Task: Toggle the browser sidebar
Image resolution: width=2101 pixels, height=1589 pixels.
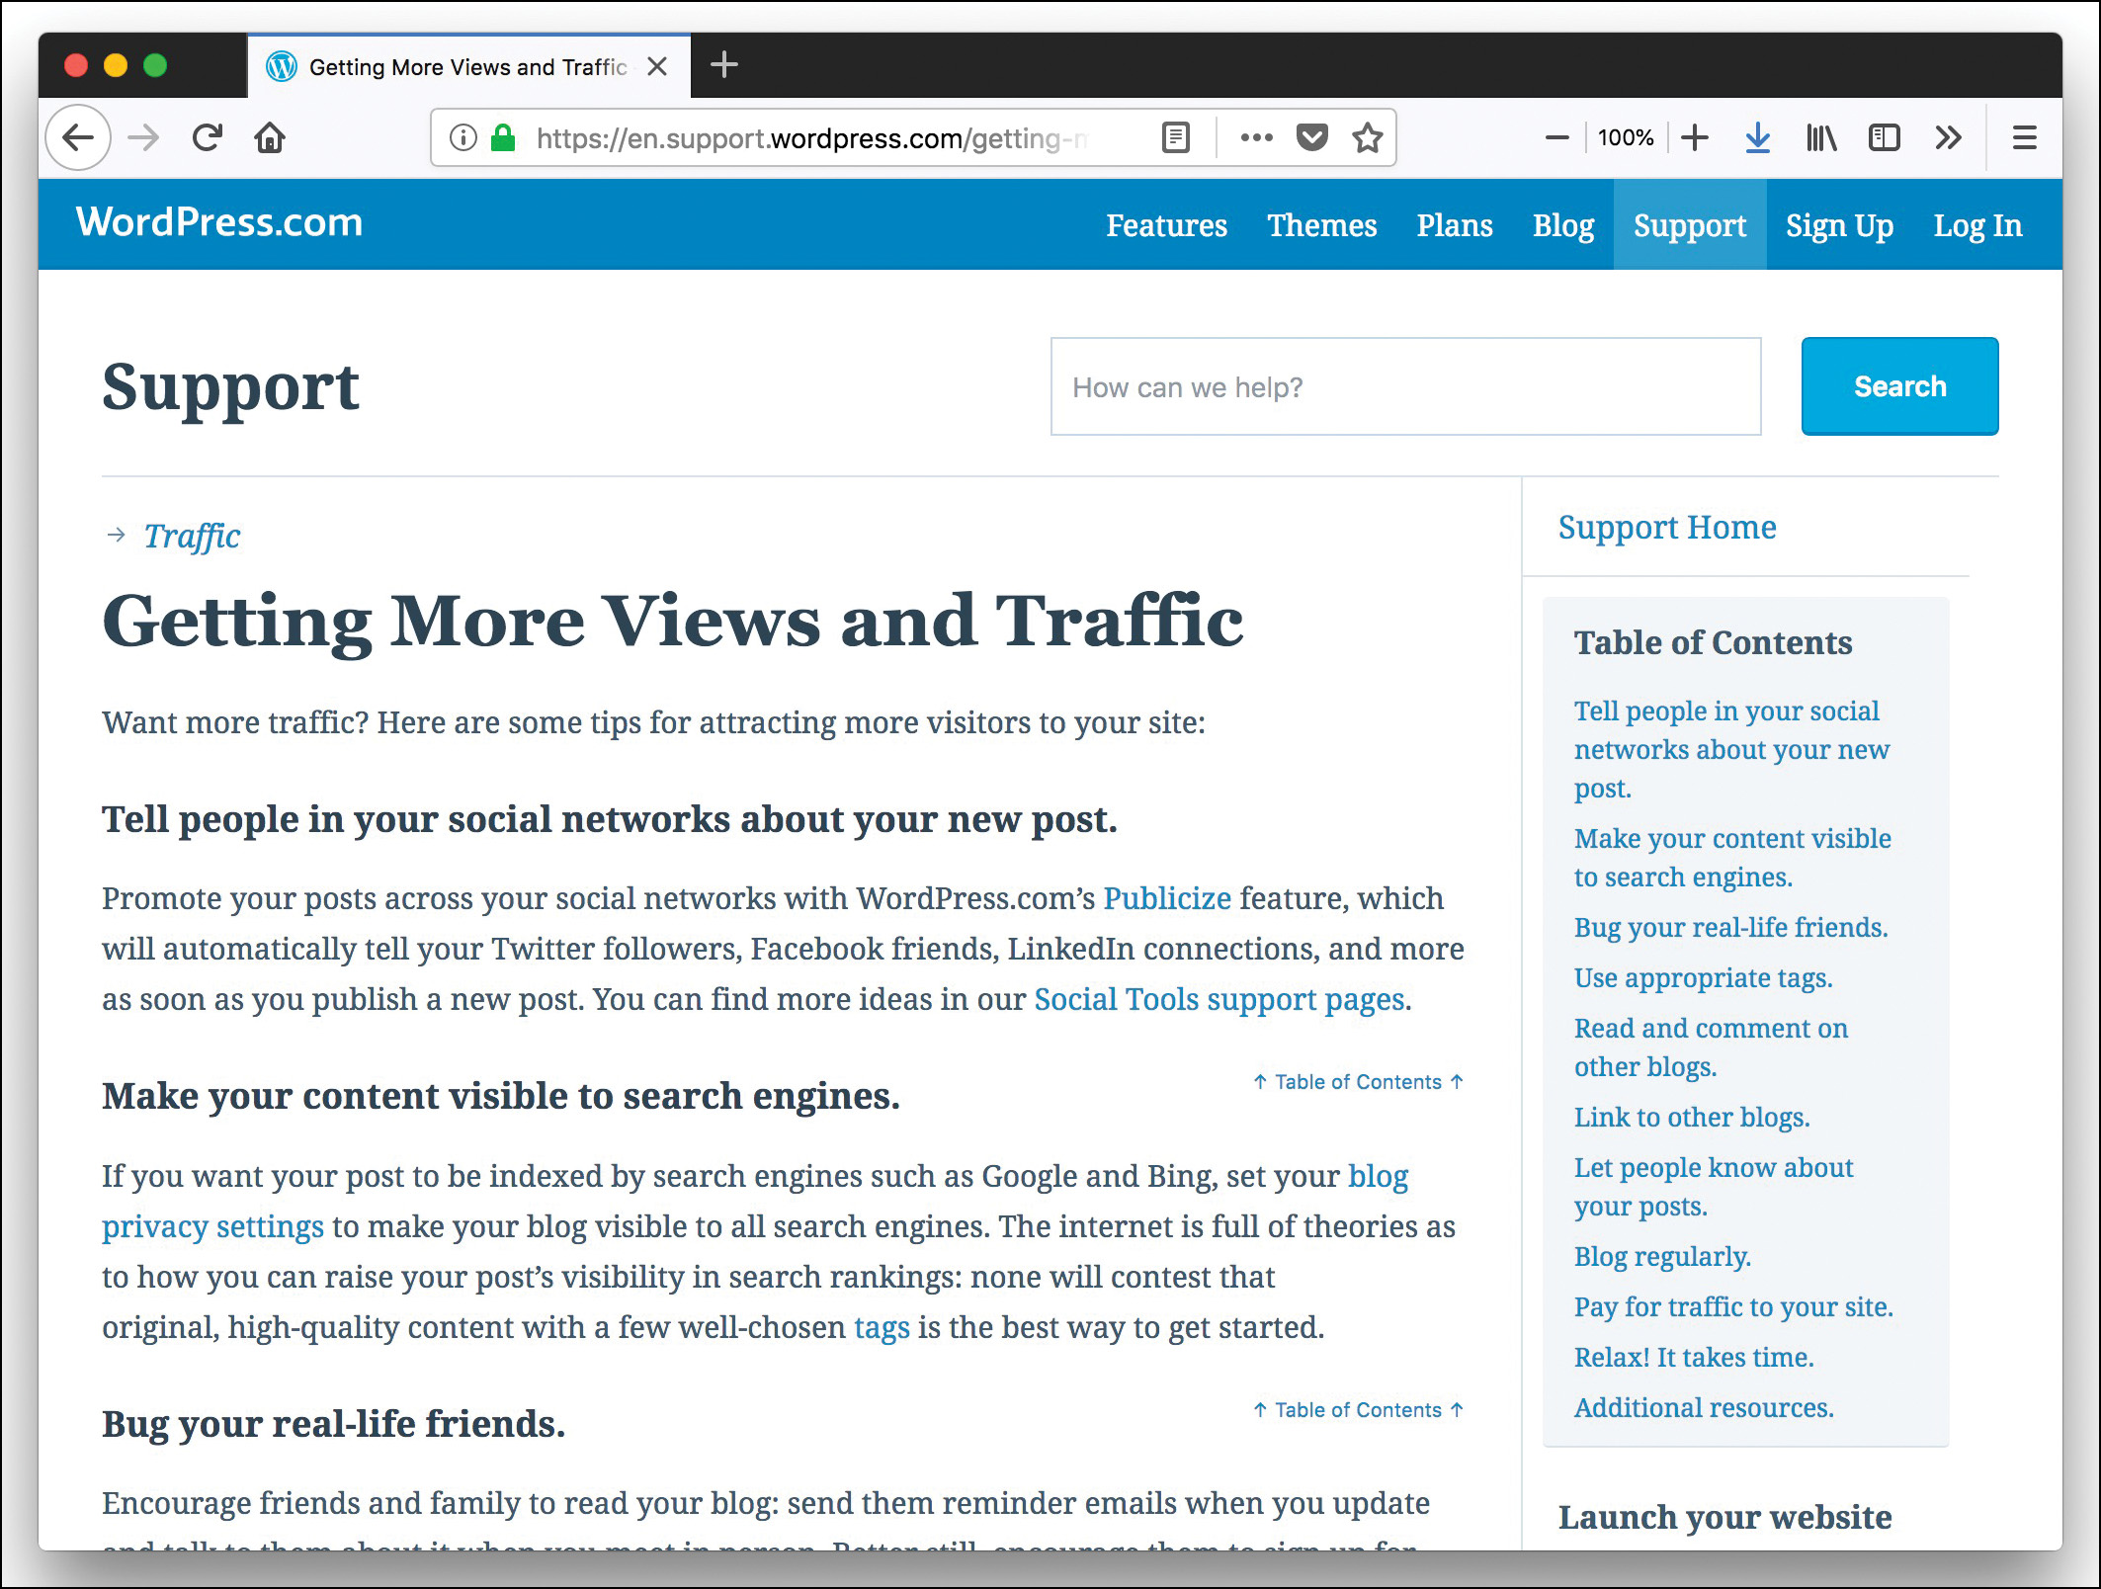Action: [x=1884, y=137]
